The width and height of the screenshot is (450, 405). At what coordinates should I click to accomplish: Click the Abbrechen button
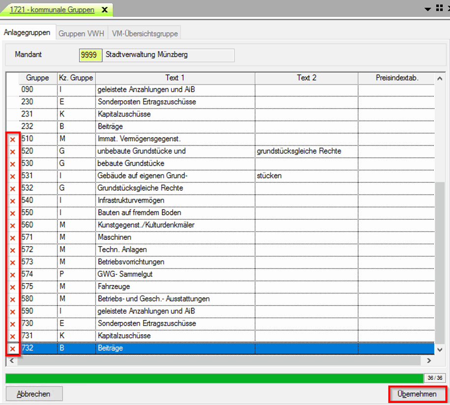(x=34, y=394)
